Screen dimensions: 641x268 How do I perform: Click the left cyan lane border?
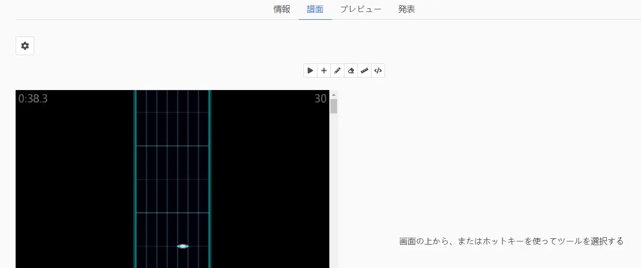tap(135, 177)
